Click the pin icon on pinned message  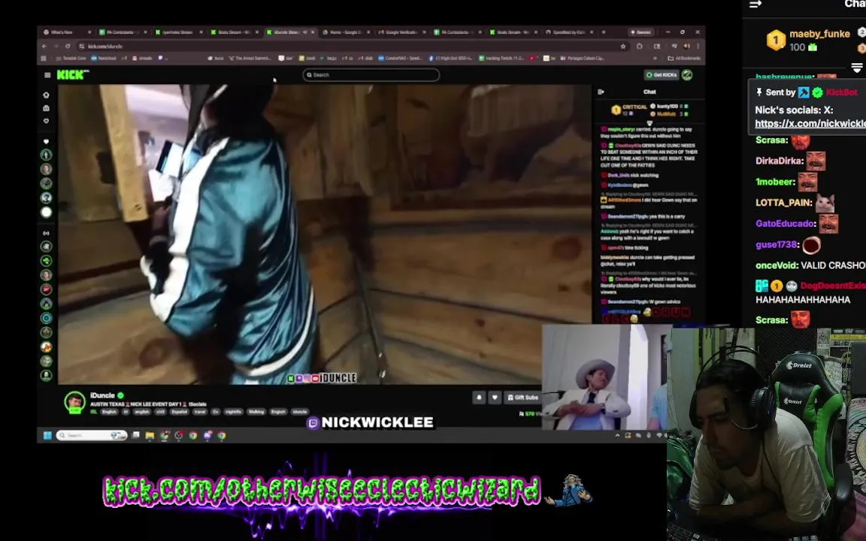click(x=759, y=92)
